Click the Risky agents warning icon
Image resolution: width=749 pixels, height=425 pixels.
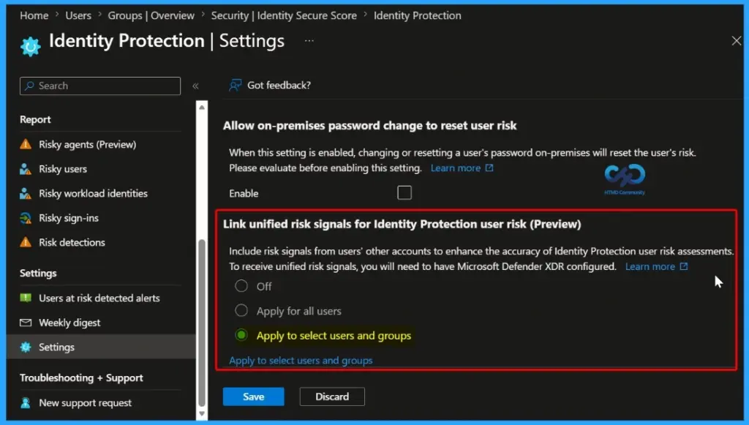(x=26, y=144)
